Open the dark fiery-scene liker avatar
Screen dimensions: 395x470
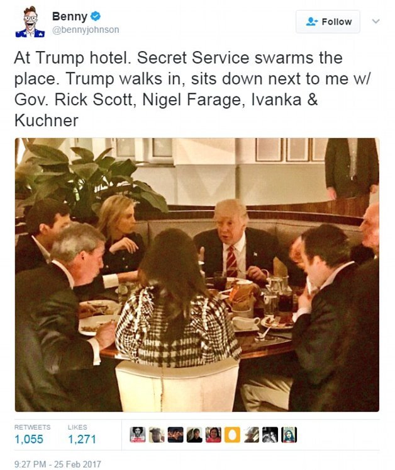(x=175, y=435)
